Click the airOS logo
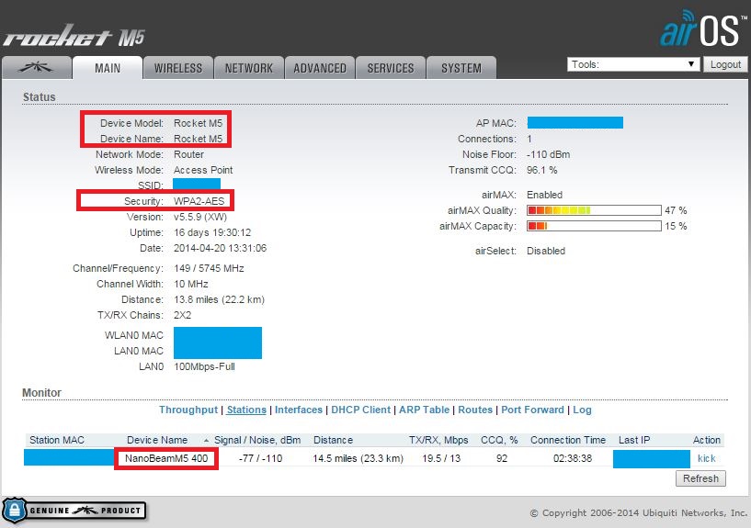 coord(702,28)
